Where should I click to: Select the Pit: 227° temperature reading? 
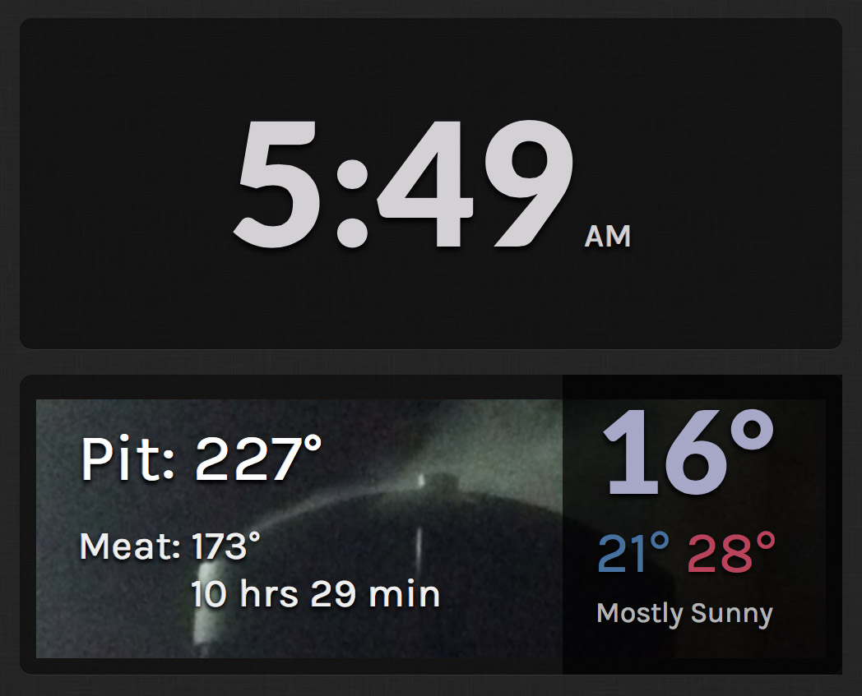[x=201, y=459]
